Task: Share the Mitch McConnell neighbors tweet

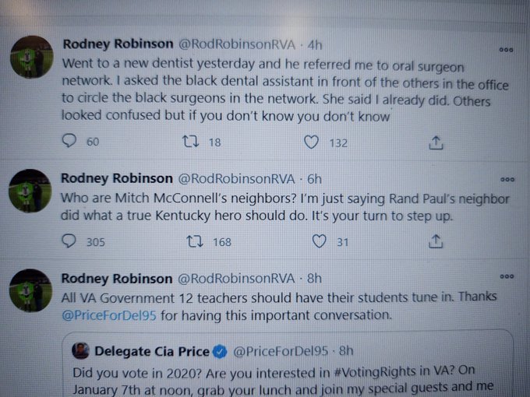Action: (436, 241)
